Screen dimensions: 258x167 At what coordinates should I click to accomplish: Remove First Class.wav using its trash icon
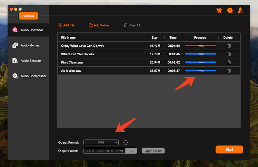point(229,62)
